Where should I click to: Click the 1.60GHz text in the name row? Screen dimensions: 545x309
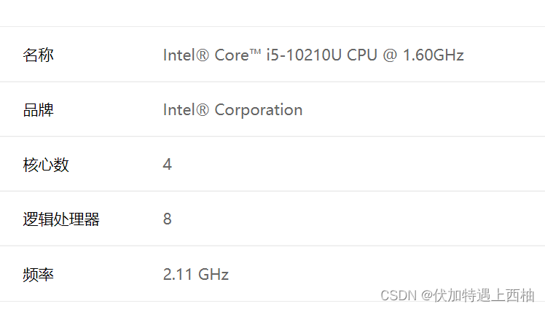[434, 55]
